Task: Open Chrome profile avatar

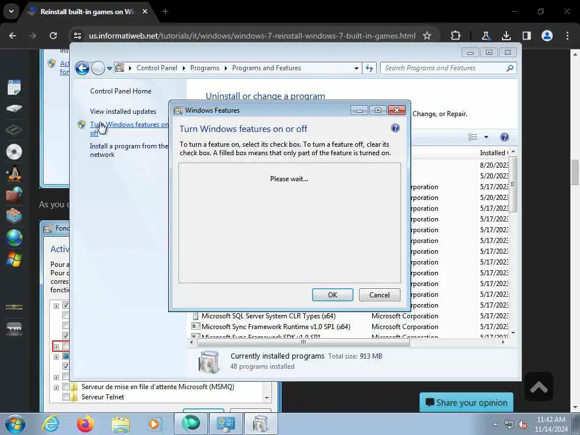Action: tap(547, 36)
